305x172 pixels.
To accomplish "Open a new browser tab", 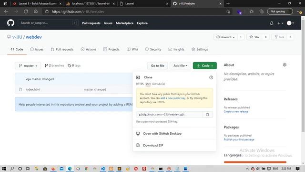I will click(228, 3).
